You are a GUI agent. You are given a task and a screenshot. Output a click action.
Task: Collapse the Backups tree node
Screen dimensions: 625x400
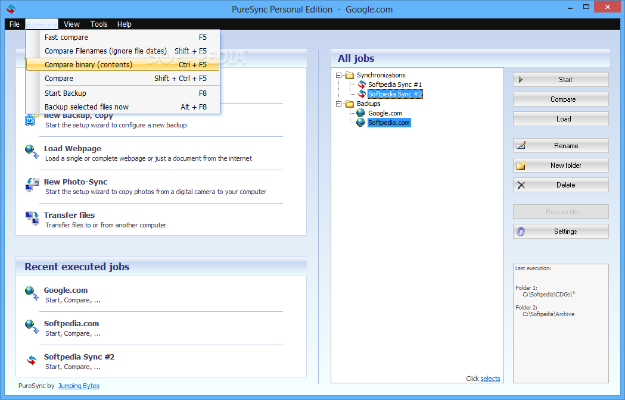338,104
